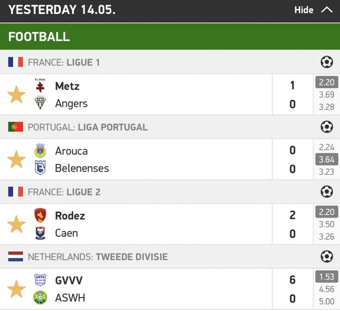
Task: Open France Ligue 1 standings ball icon
Action: (326, 62)
